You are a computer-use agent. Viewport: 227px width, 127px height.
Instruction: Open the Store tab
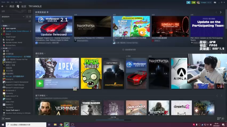click(x=12, y=6)
